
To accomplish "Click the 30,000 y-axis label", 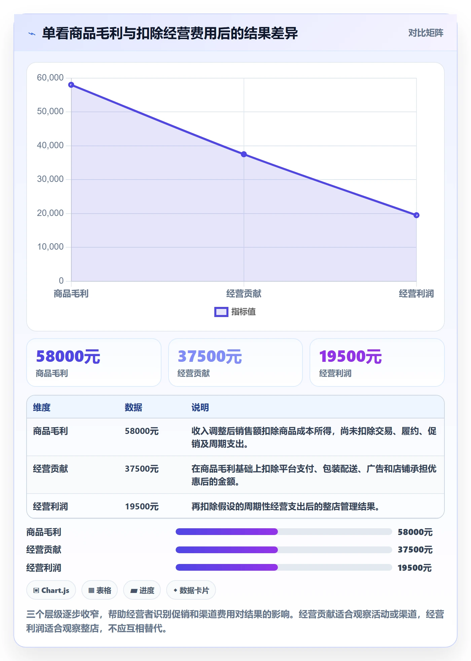I will pos(50,179).
